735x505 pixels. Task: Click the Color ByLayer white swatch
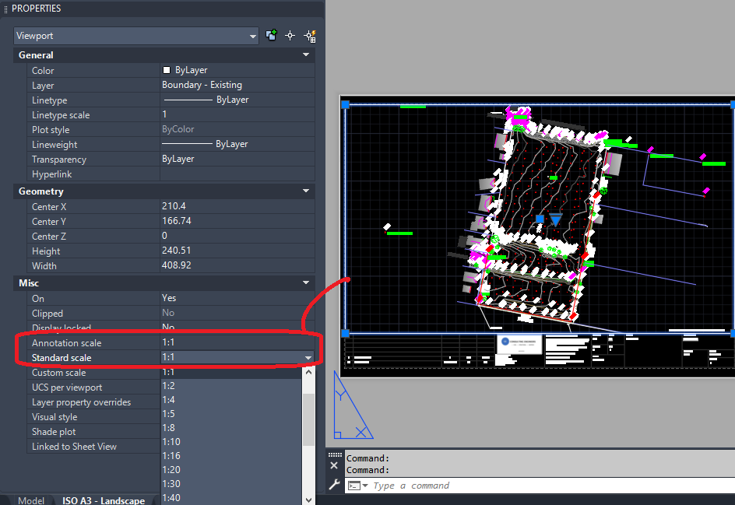point(167,70)
